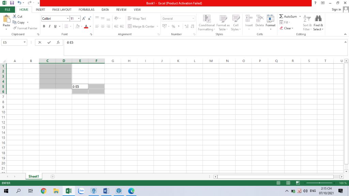Toggle center horizontal alignment
The image size is (349, 196).
[x=103, y=26]
